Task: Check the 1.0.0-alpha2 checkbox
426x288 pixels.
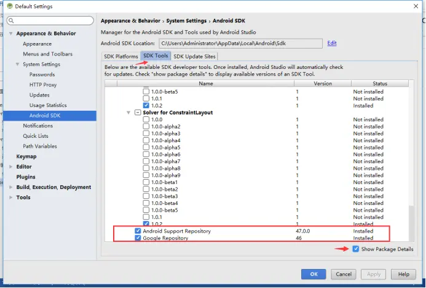Action: coord(146,126)
